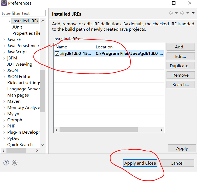Click the JRE library icon beside jdk1.8.0
The height and width of the screenshot is (181, 197).
pos(62,54)
